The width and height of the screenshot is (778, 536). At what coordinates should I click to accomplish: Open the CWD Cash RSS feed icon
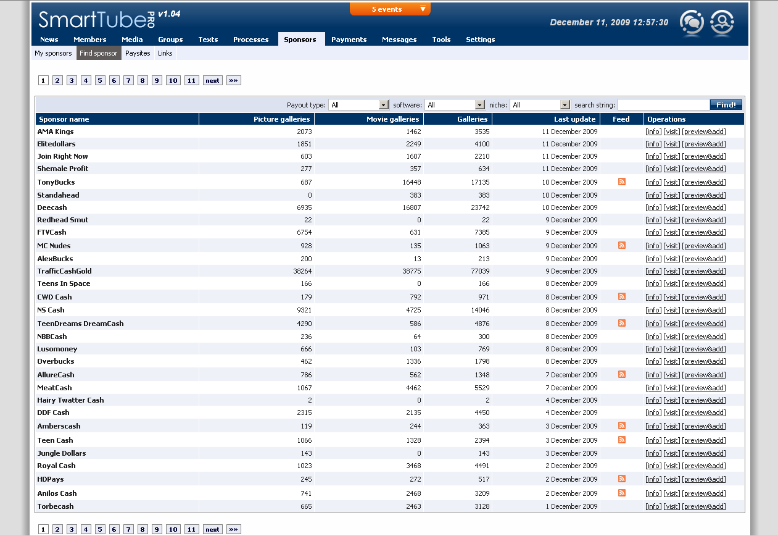pos(622,296)
